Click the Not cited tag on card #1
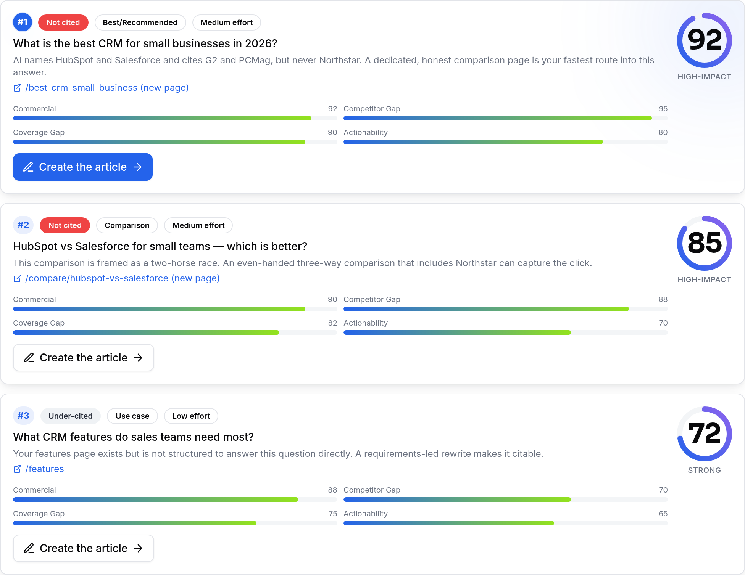Viewport: 745px width, 575px height. coord(63,22)
